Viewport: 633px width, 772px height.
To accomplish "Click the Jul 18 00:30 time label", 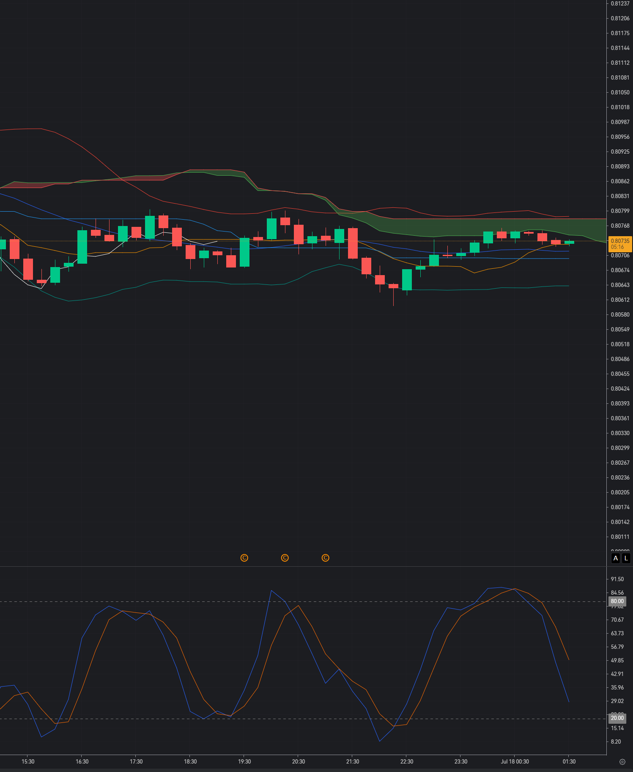I will (515, 761).
